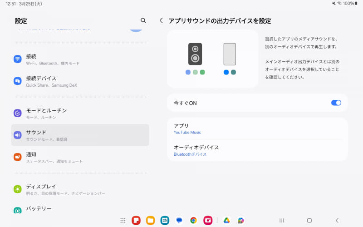Viewport: 363px width, 227px height.
Task: Turn off the 今すぐON switch
Action: point(336,103)
